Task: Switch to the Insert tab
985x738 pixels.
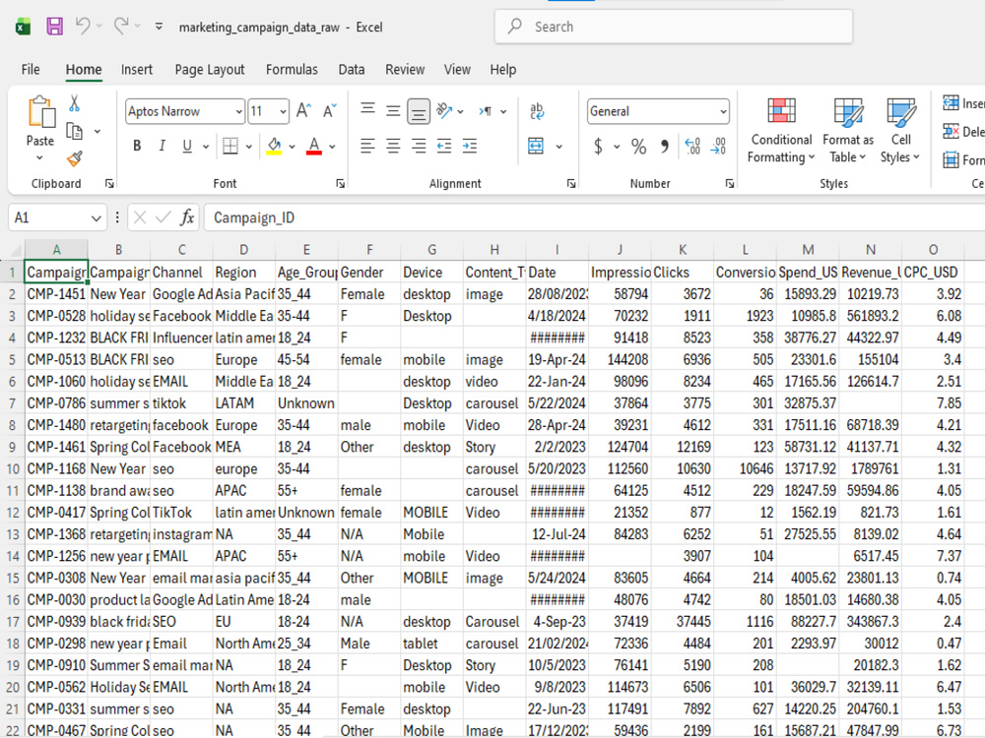Action: (x=136, y=70)
